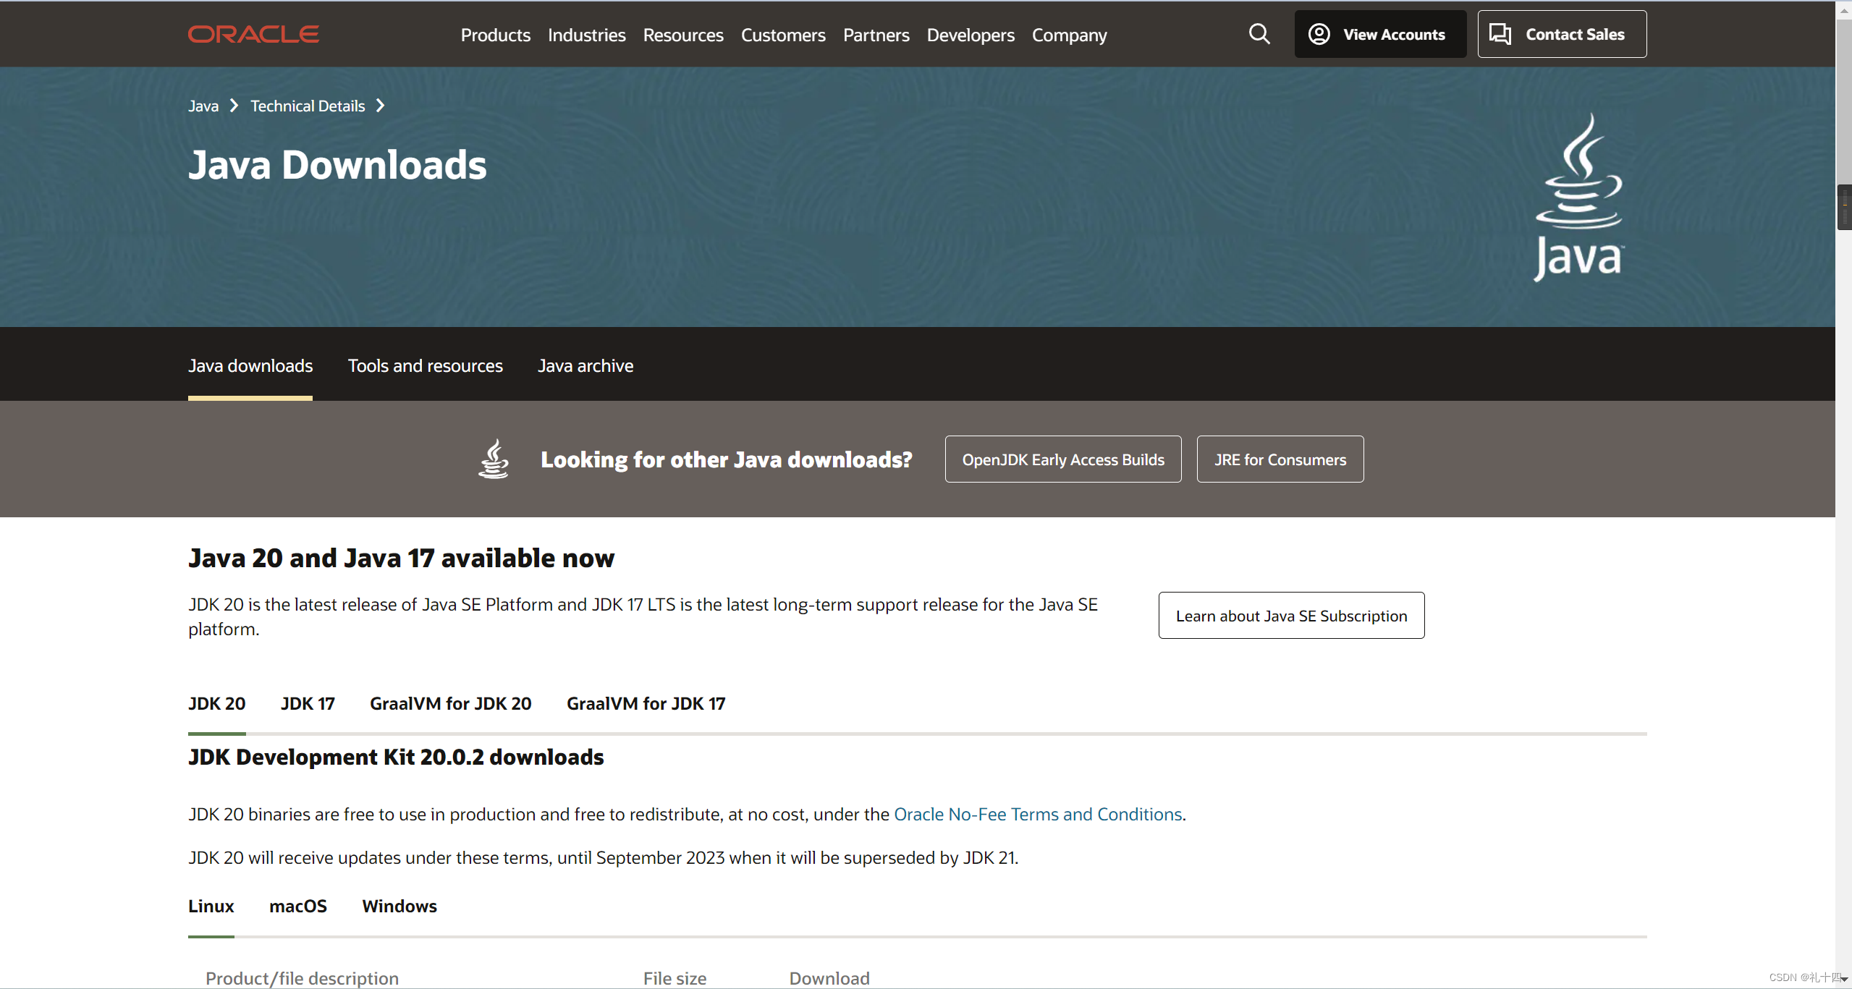Open the Resources menu
The height and width of the screenshot is (989, 1852).
tap(682, 35)
